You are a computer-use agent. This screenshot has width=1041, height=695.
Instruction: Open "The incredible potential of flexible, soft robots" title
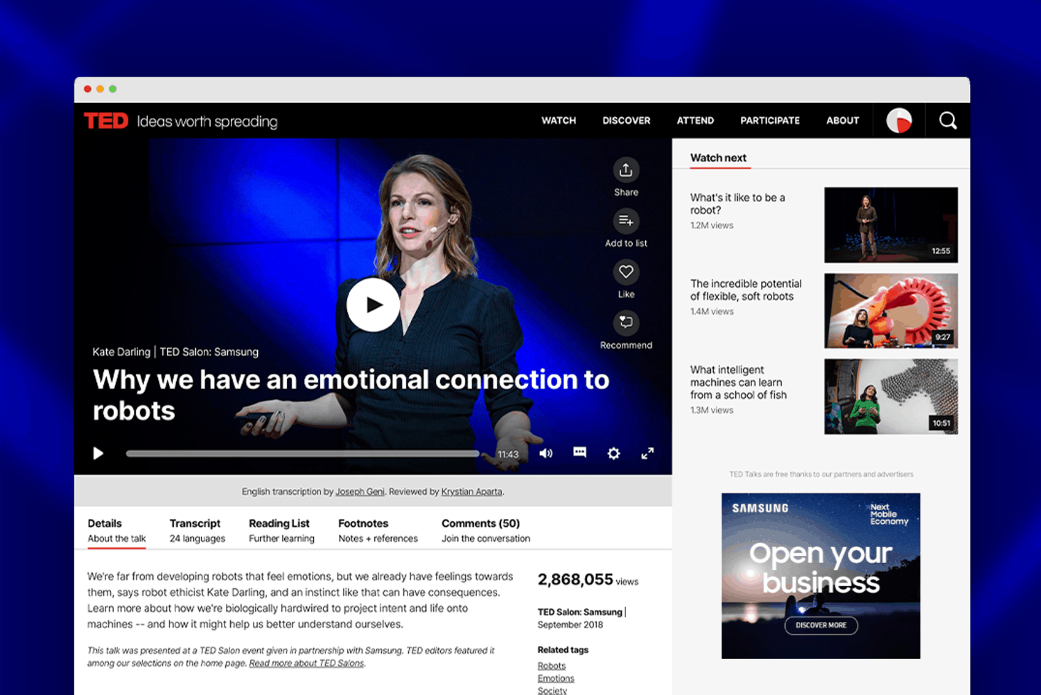click(x=745, y=290)
